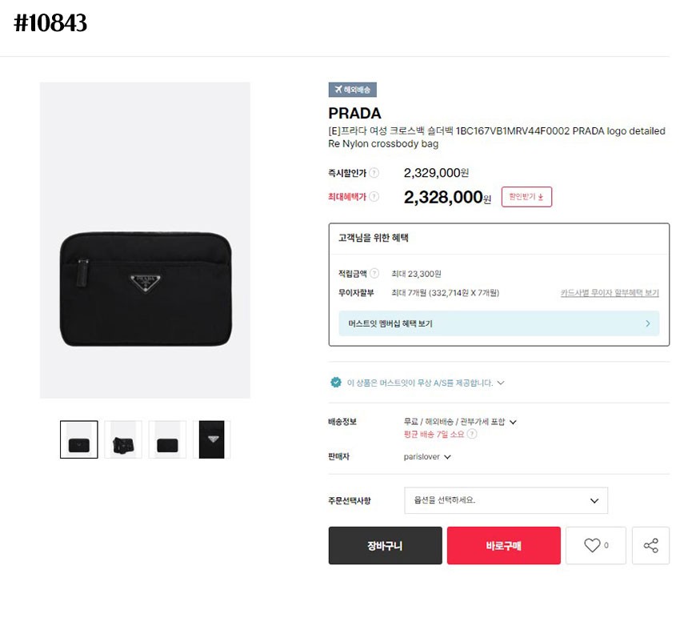Click the airplane 해외배송 badge
This screenshot has width=688, height=626.
pos(352,90)
